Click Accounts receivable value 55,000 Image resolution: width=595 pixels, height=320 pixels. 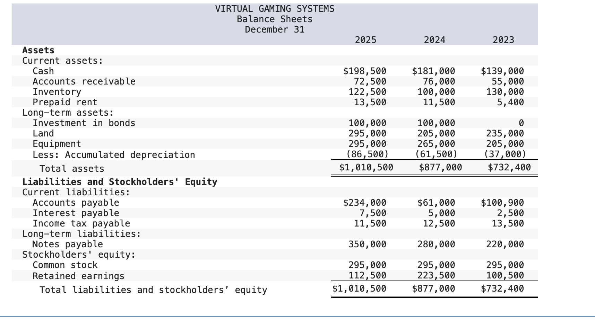click(508, 81)
